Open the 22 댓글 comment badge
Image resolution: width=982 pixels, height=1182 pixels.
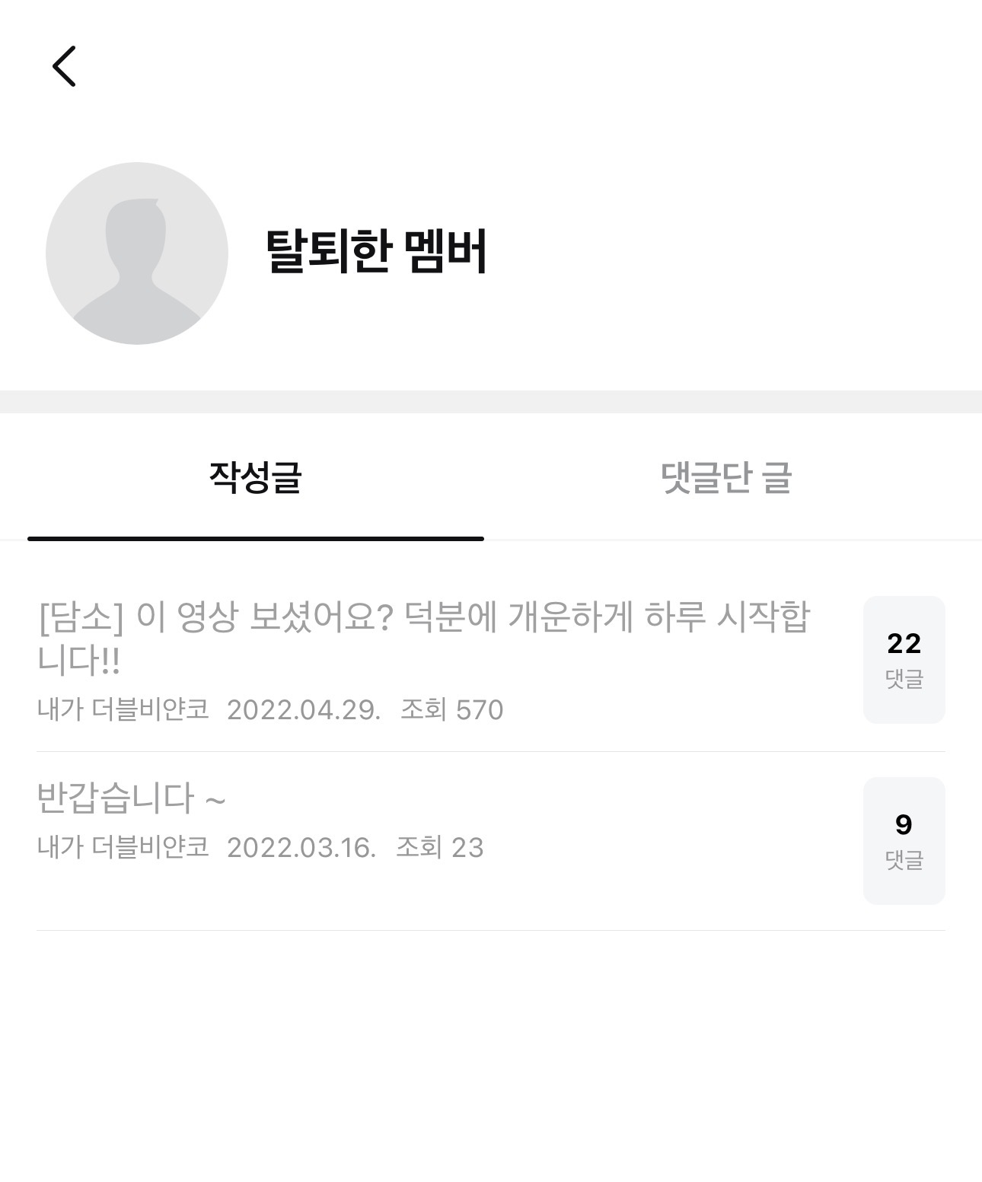coord(904,660)
